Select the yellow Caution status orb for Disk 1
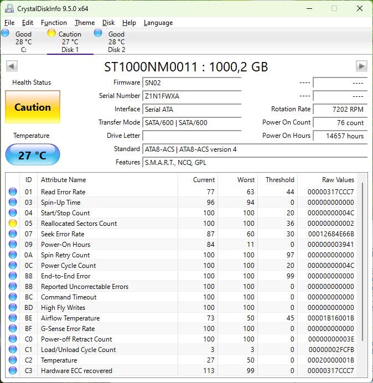This screenshot has height=383, width=373. pos(51,33)
